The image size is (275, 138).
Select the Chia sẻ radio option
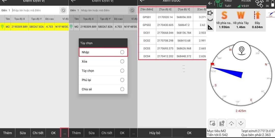click(122, 89)
